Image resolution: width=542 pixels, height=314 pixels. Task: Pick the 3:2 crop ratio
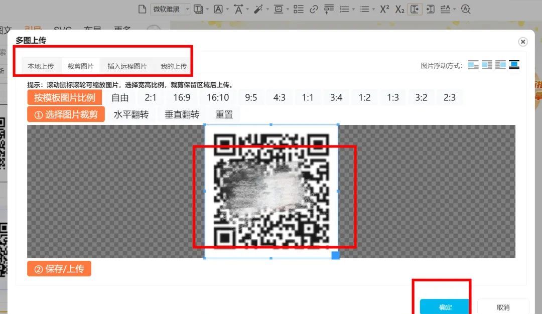[421, 97]
